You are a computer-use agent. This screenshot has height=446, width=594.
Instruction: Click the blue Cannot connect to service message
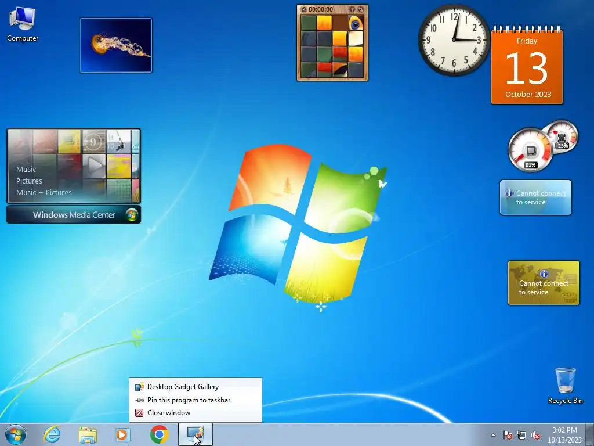pyautogui.click(x=541, y=197)
